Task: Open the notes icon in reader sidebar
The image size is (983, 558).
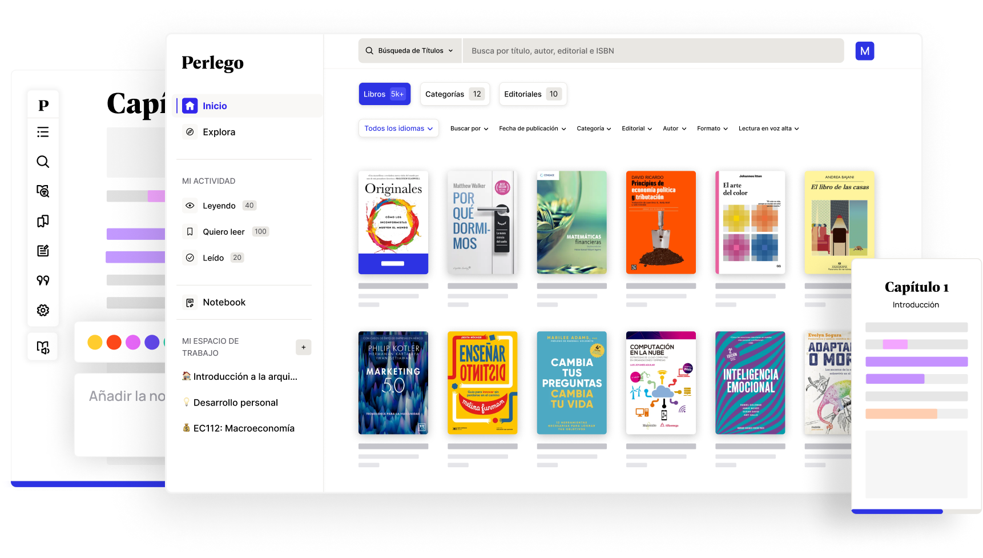Action: point(43,251)
